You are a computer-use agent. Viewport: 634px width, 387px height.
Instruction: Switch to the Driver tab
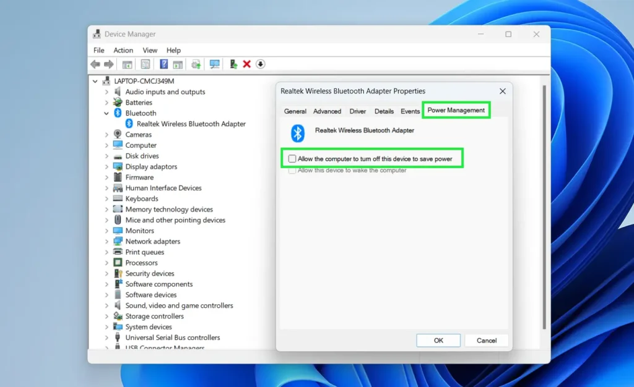point(357,111)
